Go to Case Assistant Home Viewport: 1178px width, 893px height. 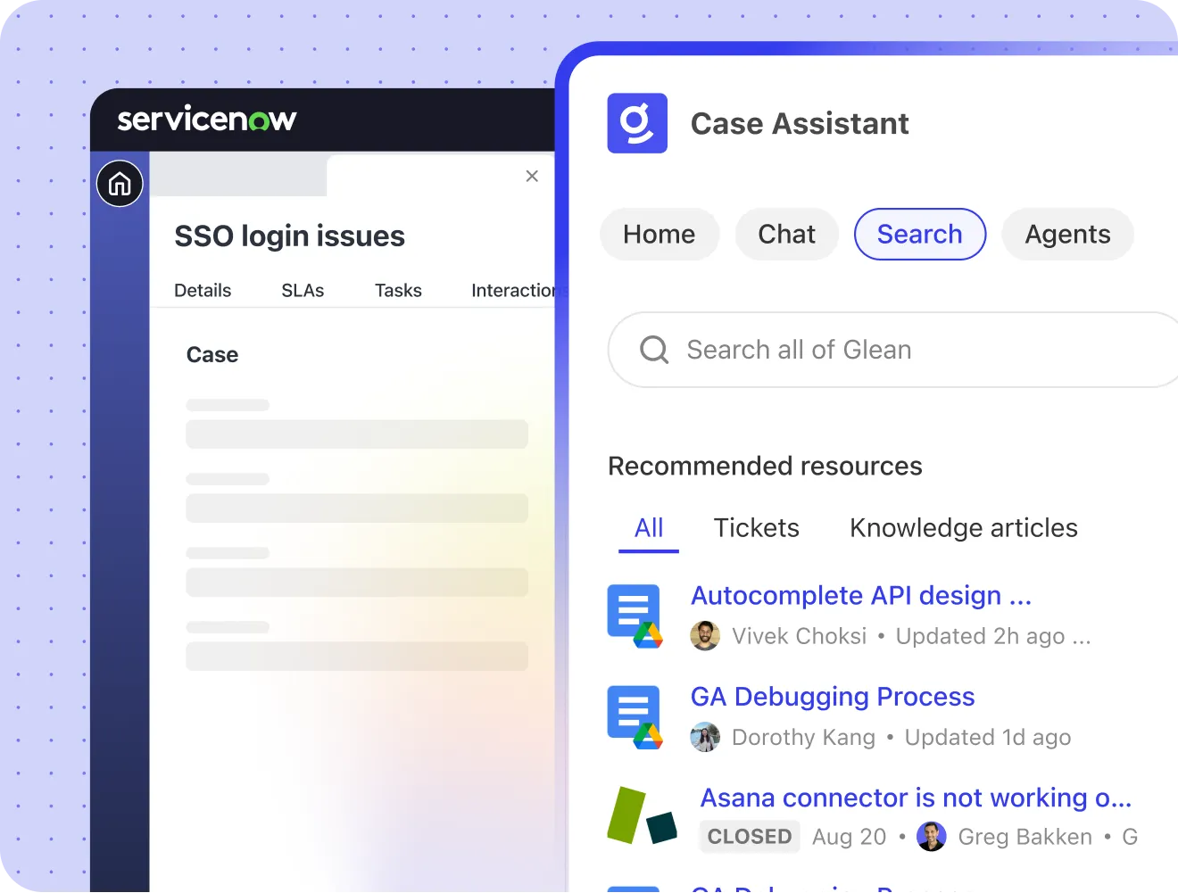pyautogui.click(x=660, y=235)
